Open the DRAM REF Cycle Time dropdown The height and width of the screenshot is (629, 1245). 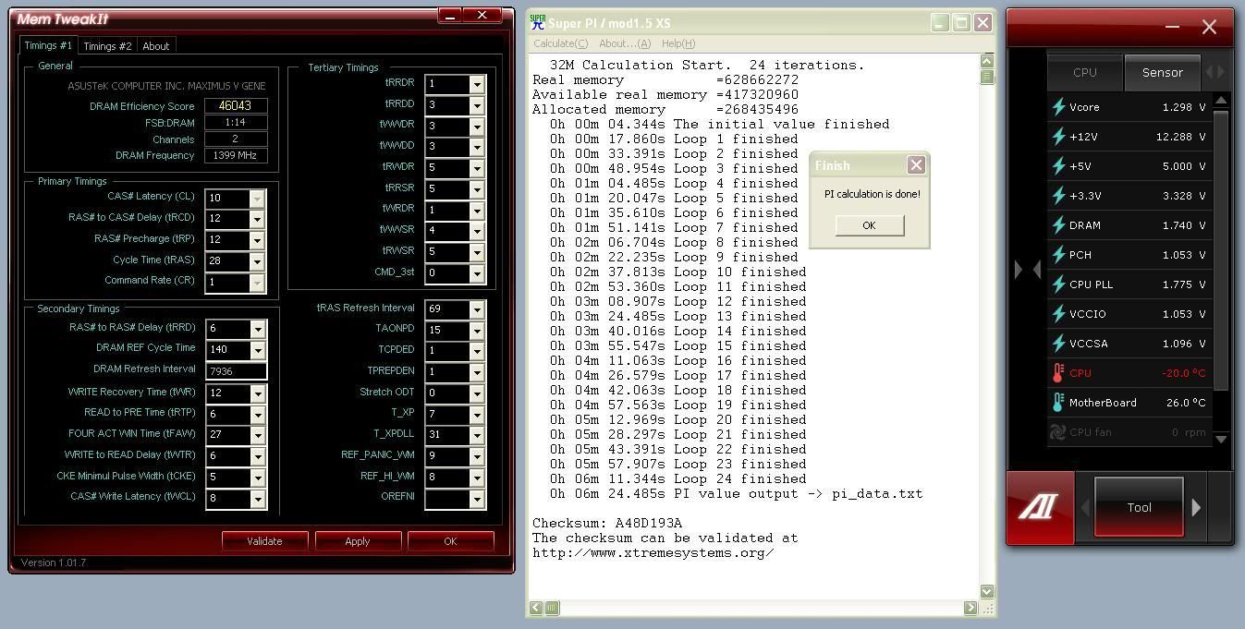click(x=257, y=350)
